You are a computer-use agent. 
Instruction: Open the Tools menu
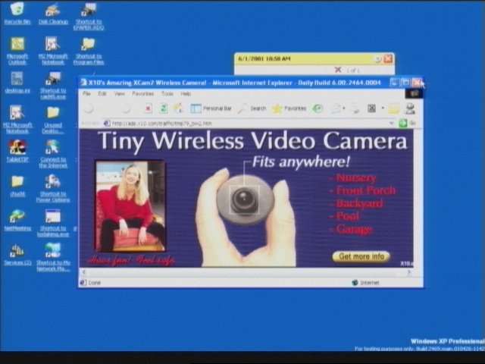[167, 93]
